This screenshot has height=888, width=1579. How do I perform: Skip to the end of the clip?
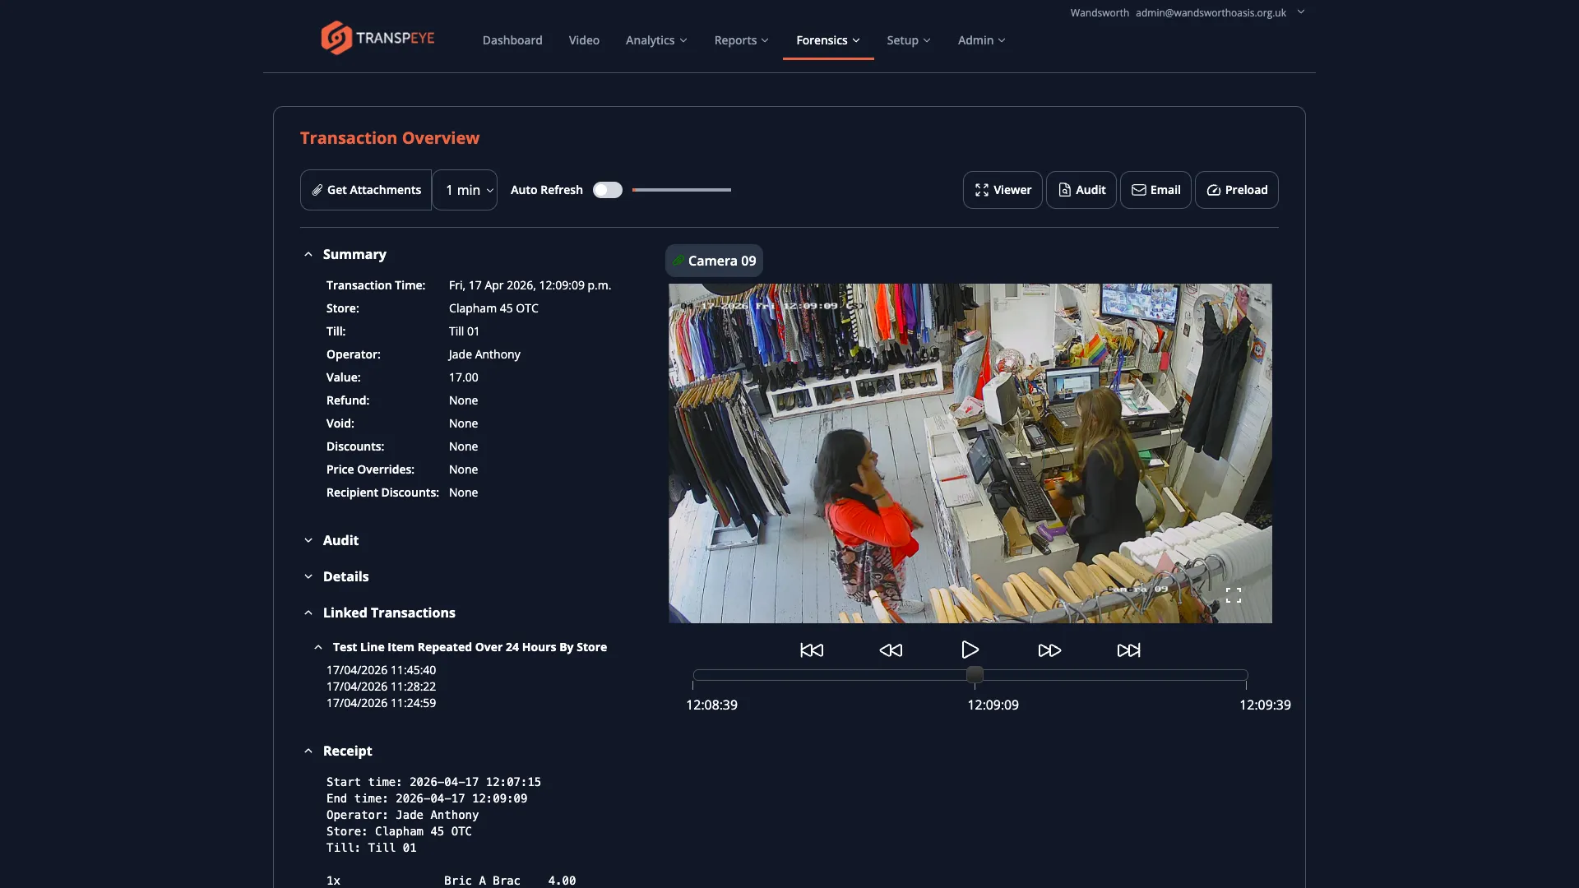point(1128,650)
